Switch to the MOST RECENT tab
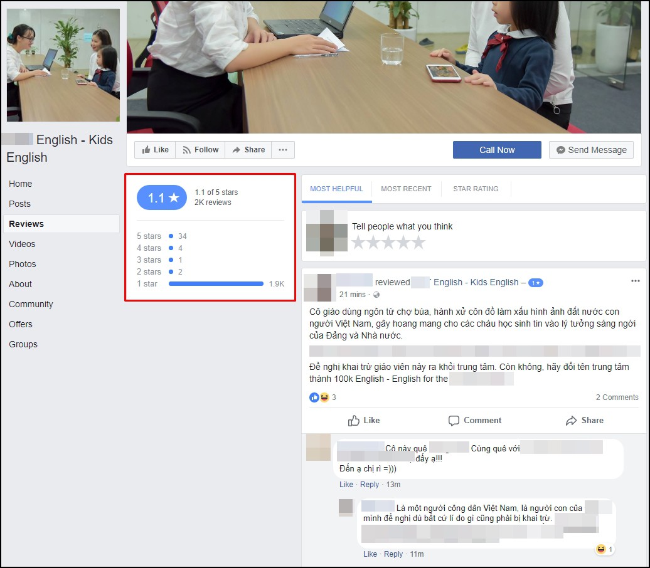The width and height of the screenshot is (650, 568). [407, 189]
